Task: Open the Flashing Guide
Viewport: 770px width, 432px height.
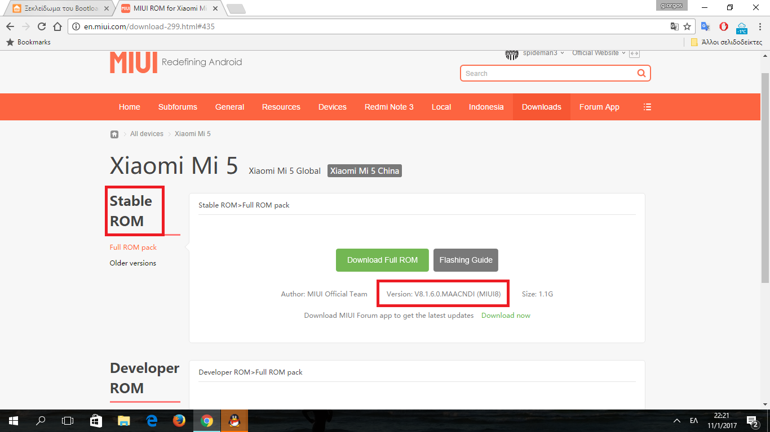Action: click(466, 260)
